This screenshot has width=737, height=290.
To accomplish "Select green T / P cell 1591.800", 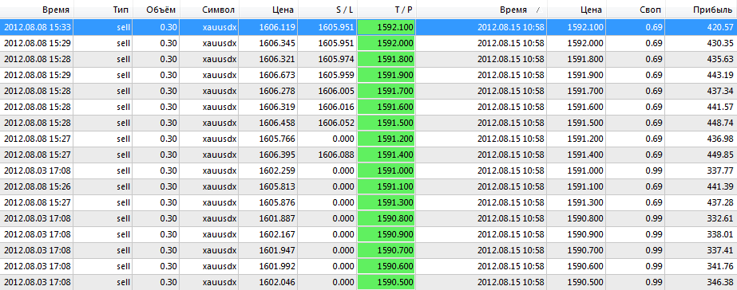I will tap(386, 59).
